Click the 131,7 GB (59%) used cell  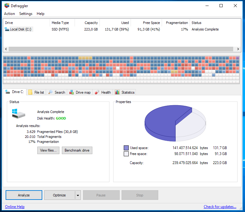[x=117, y=29]
